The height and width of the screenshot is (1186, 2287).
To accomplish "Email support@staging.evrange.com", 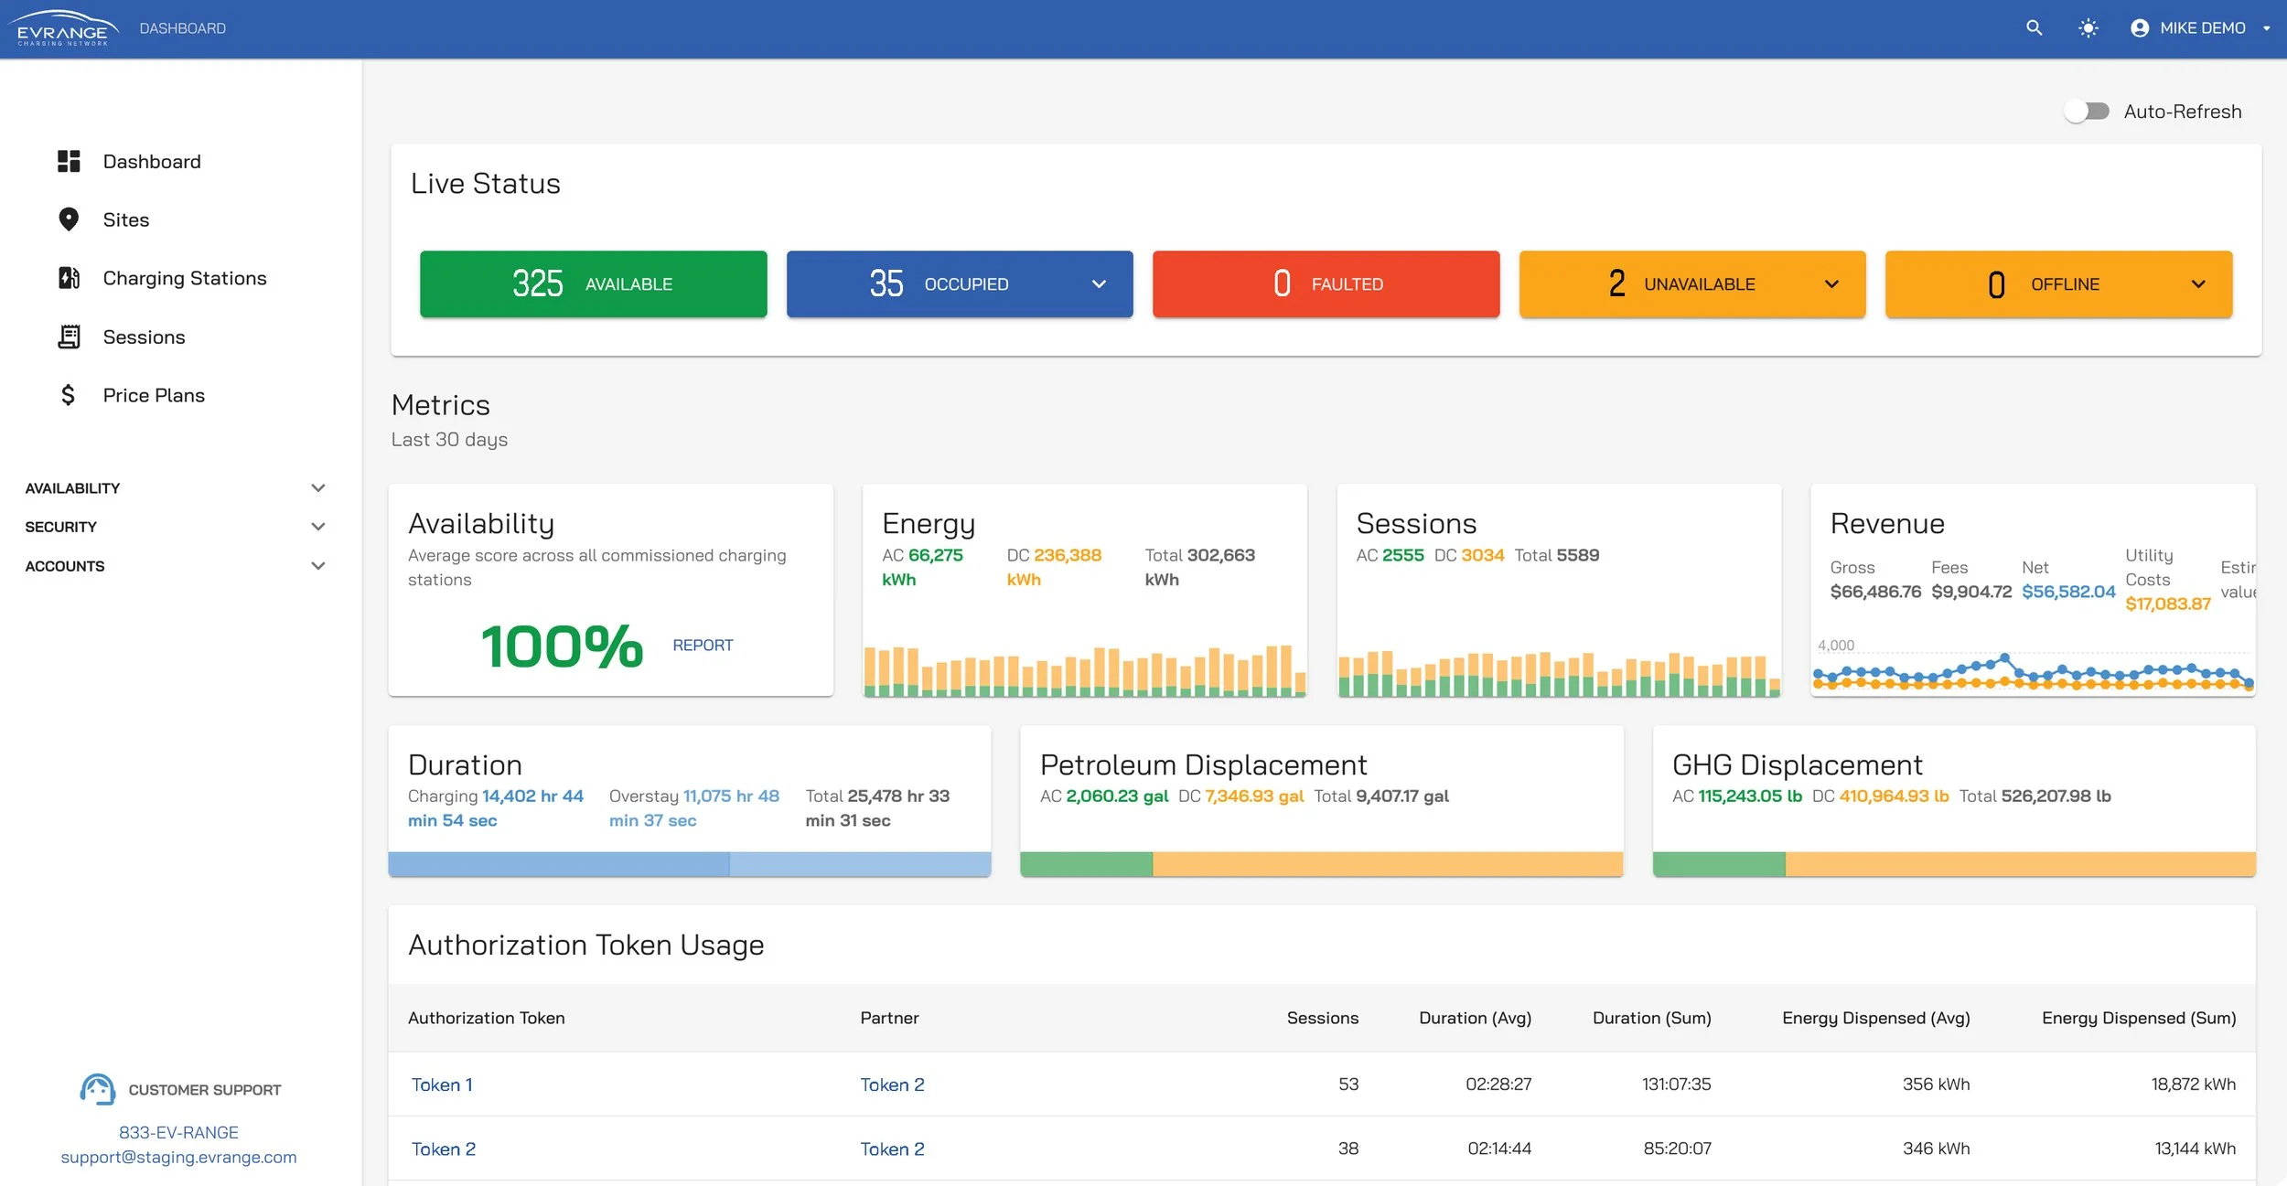I will 178,1157.
